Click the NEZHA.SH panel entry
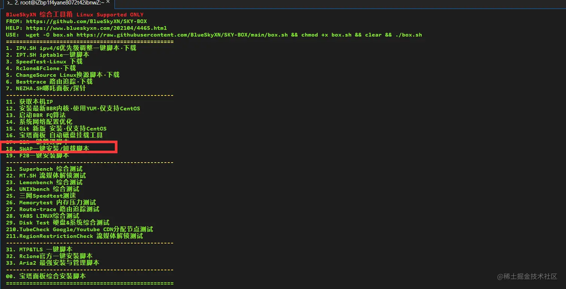The width and height of the screenshot is (566, 289). pyautogui.click(x=46, y=89)
